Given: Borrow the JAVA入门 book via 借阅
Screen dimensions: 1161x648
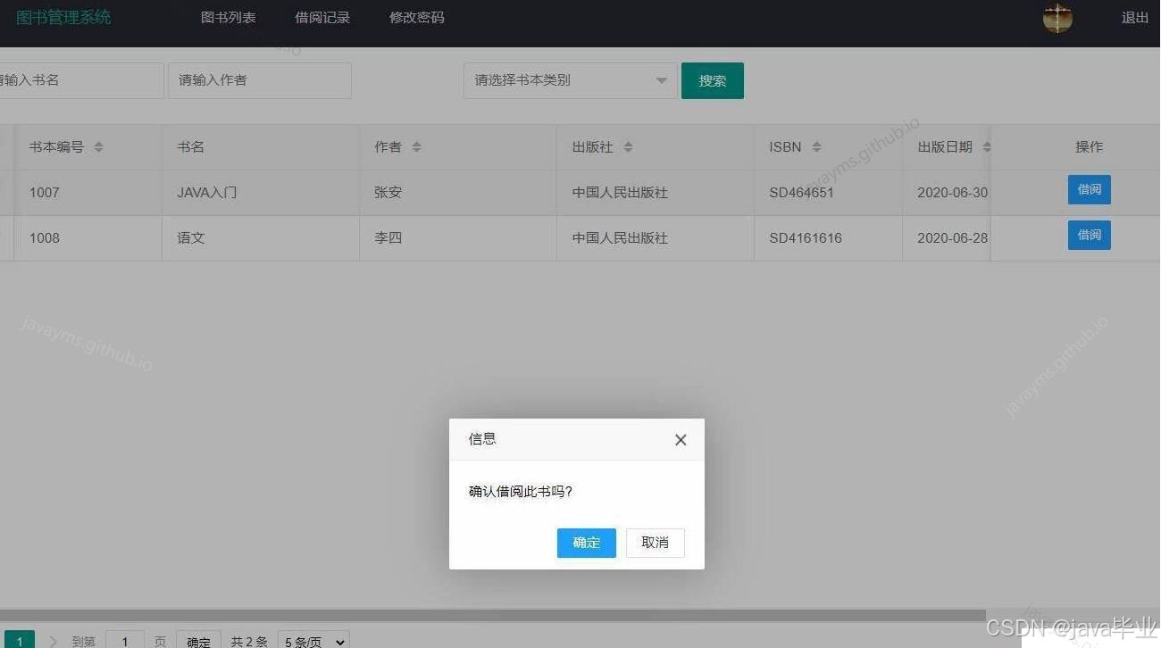Looking at the screenshot, I should coord(1090,189).
